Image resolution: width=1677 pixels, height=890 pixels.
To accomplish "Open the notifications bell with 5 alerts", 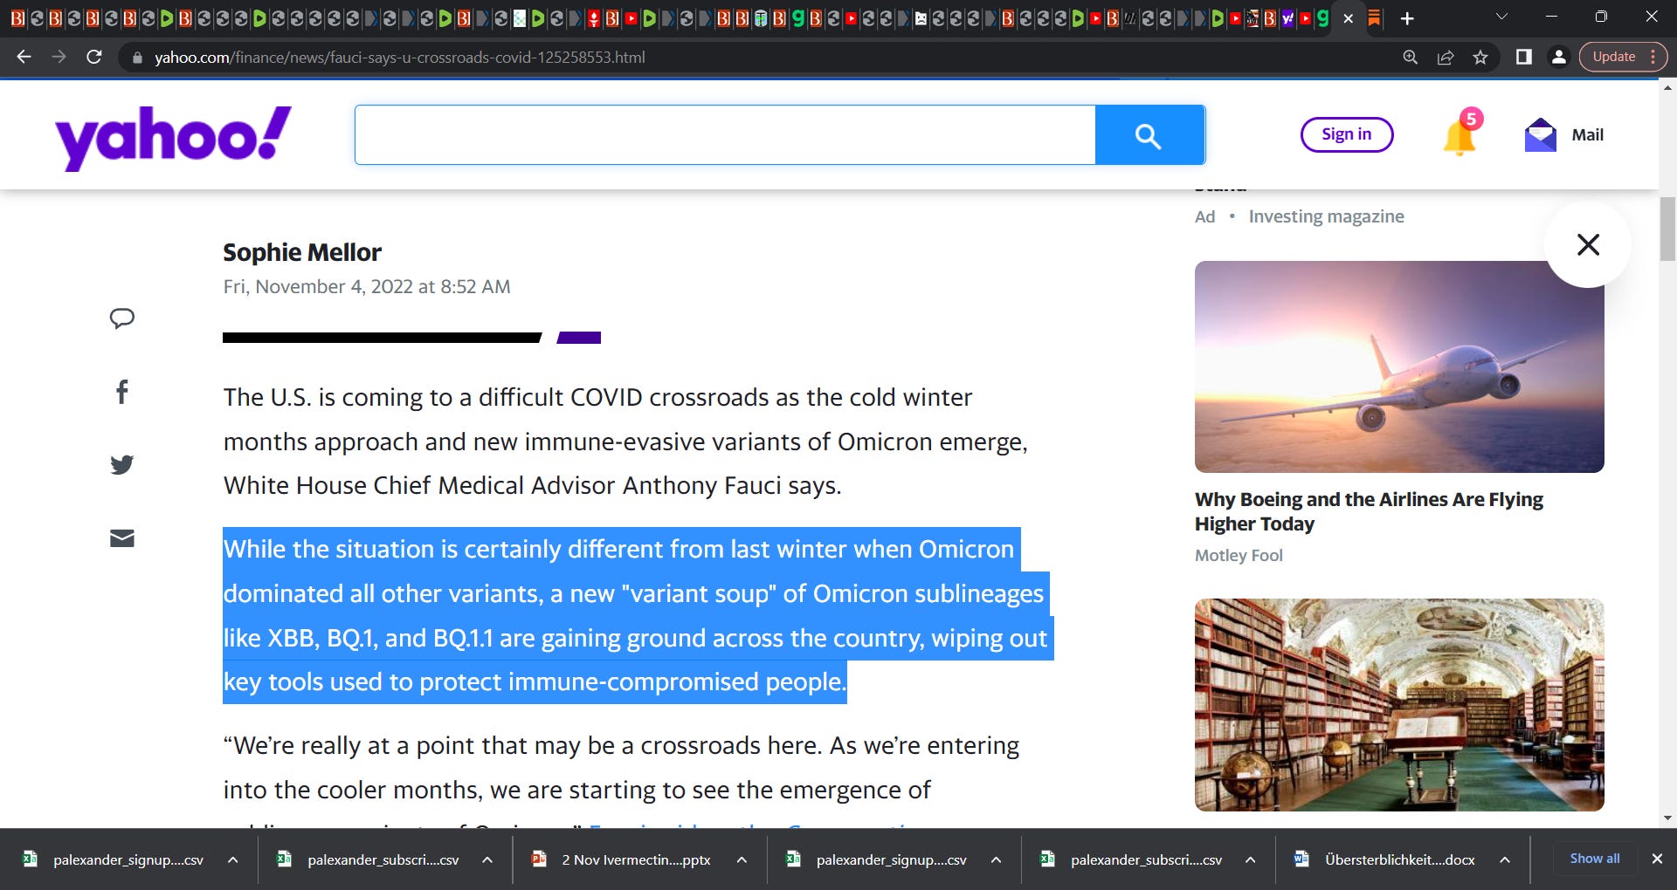I will [x=1460, y=134].
